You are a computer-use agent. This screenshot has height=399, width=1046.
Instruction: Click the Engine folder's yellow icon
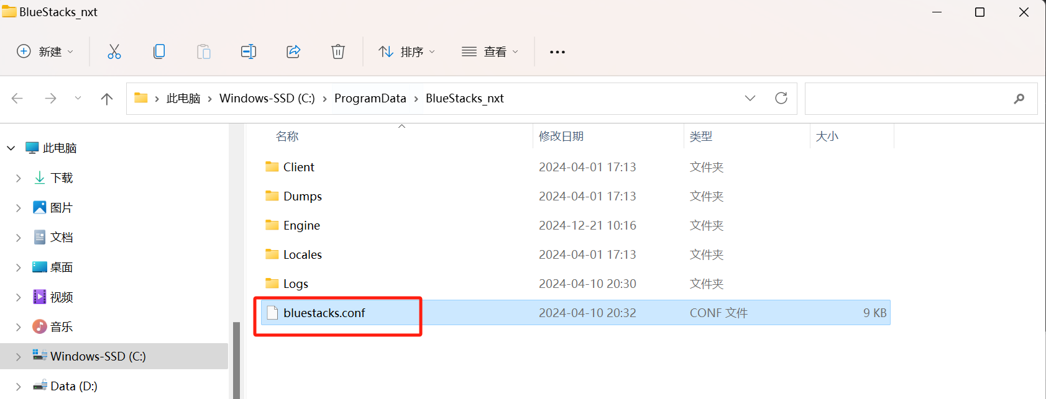click(x=272, y=225)
